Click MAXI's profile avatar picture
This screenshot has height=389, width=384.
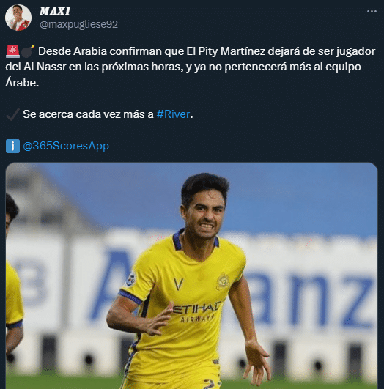[x=18, y=18]
